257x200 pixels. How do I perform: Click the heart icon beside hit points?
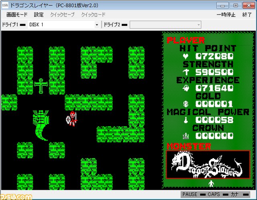click(x=186, y=56)
